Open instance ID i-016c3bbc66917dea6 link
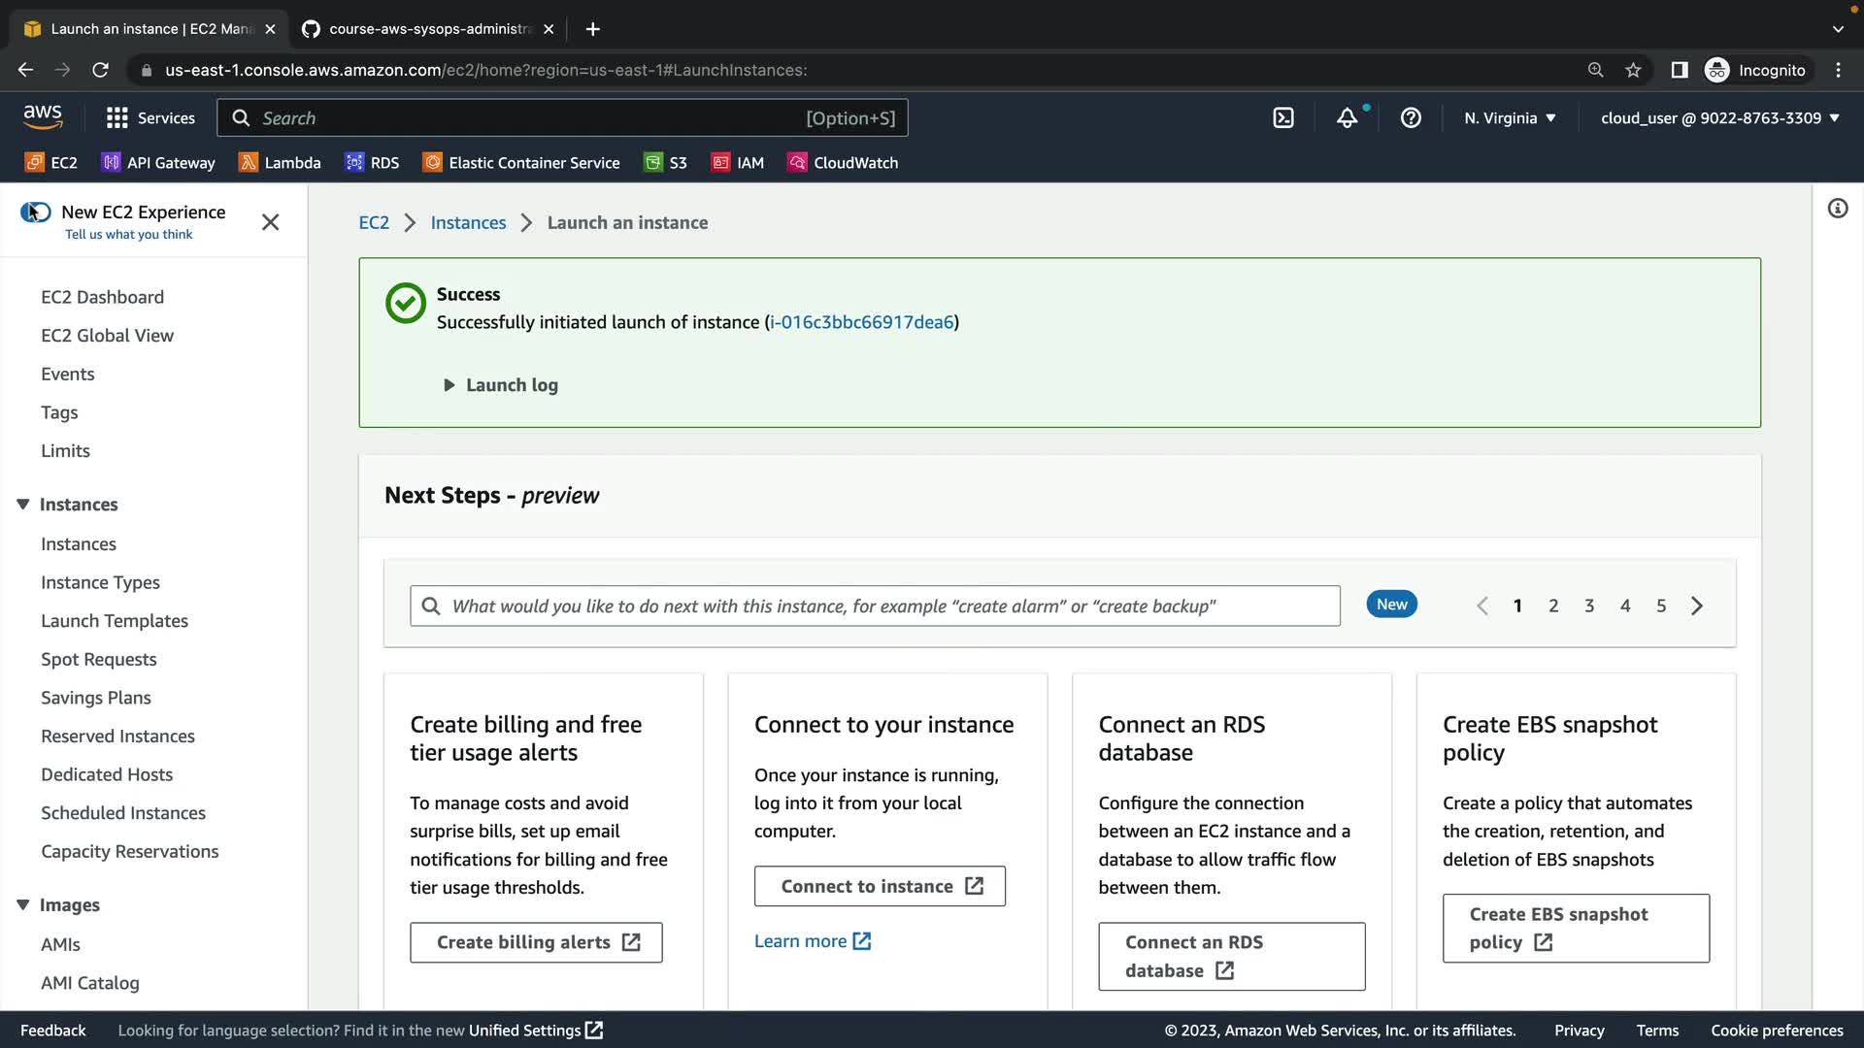The width and height of the screenshot is (1864, 1048). 861,322
